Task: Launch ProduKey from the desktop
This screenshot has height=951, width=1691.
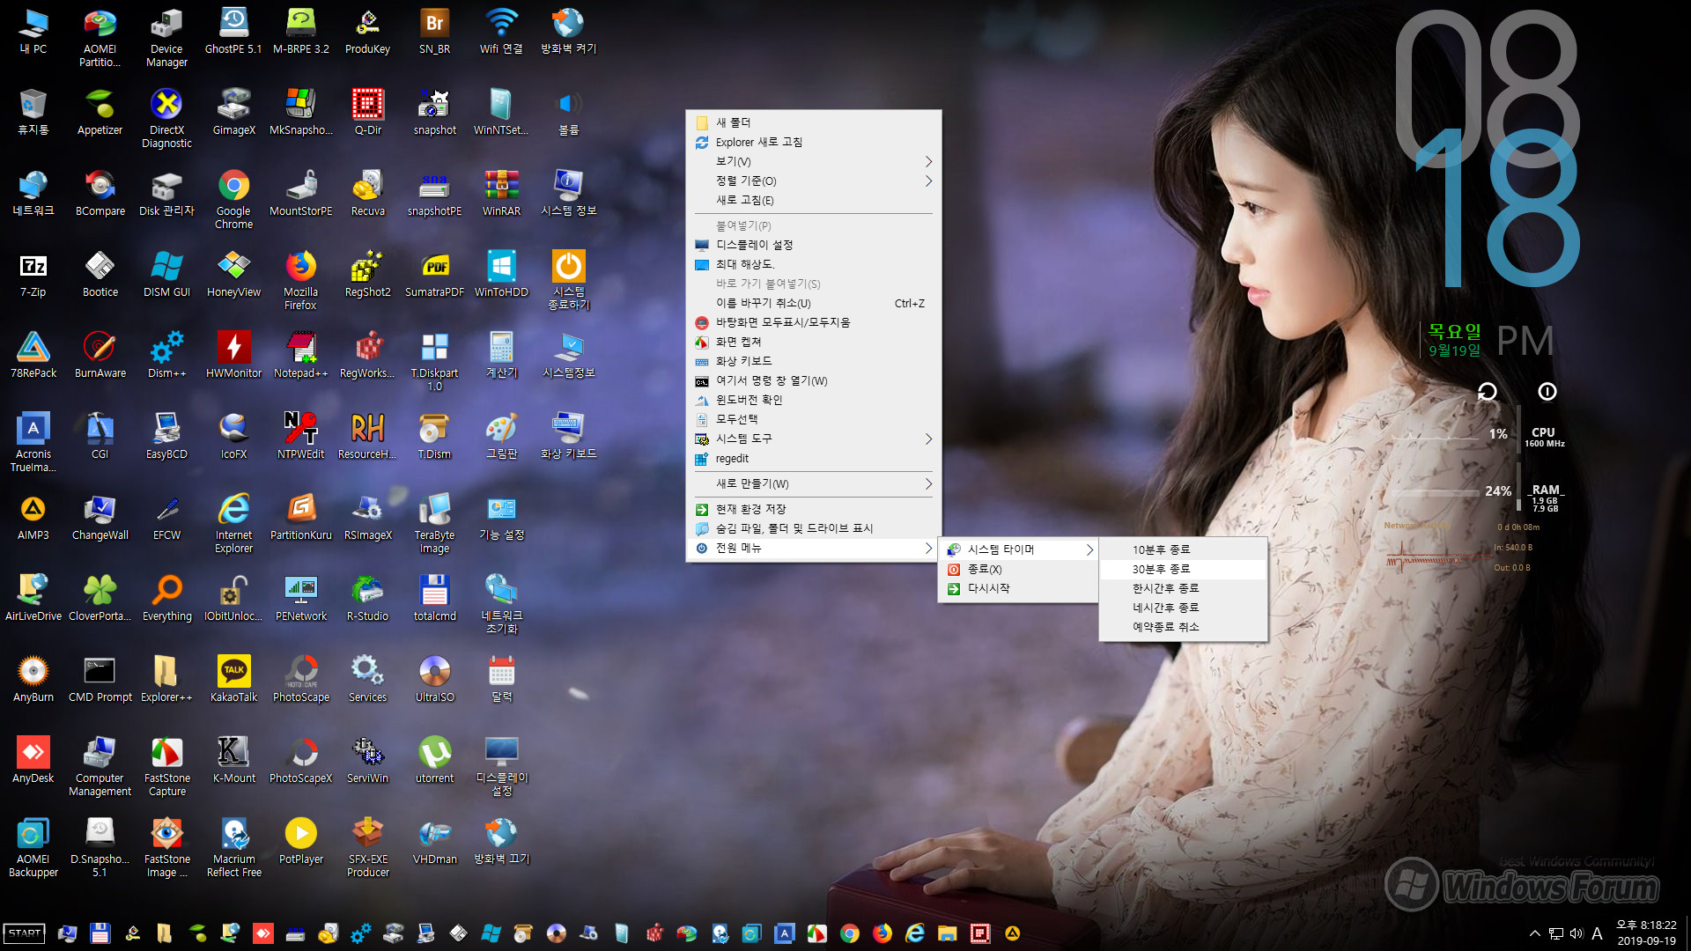Action: [x=367, y=31]
